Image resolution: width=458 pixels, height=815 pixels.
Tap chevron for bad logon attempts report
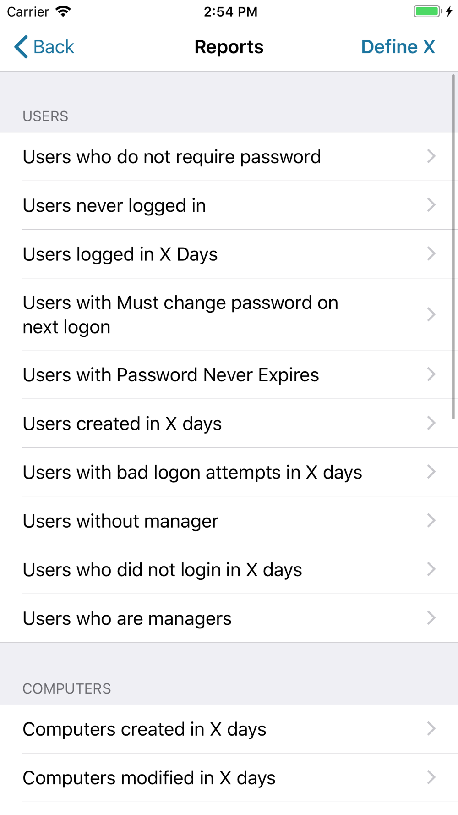coord(431,472)
